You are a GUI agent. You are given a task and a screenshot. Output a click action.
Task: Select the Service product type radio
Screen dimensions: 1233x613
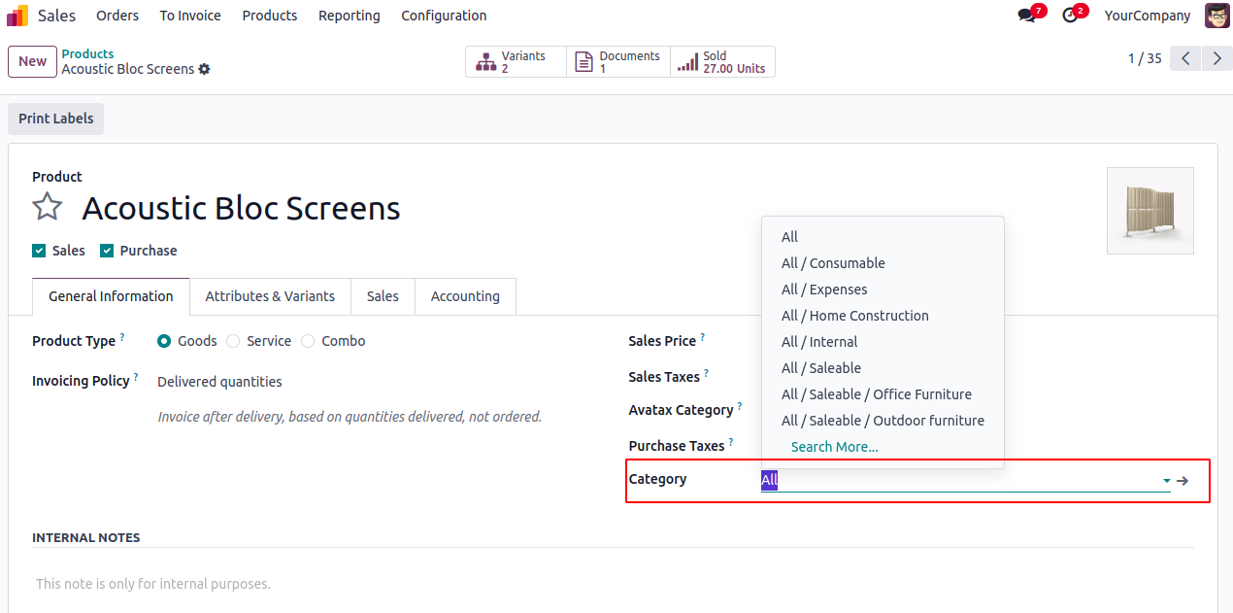(x=233, y=341)
